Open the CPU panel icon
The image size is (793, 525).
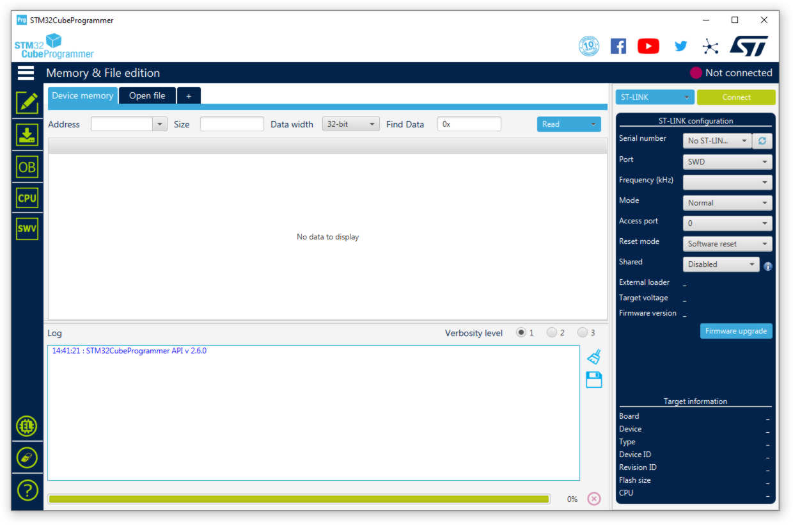tap(27, 198)
